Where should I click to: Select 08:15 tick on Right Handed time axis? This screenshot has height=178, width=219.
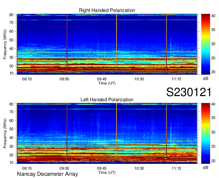point(27,79)
